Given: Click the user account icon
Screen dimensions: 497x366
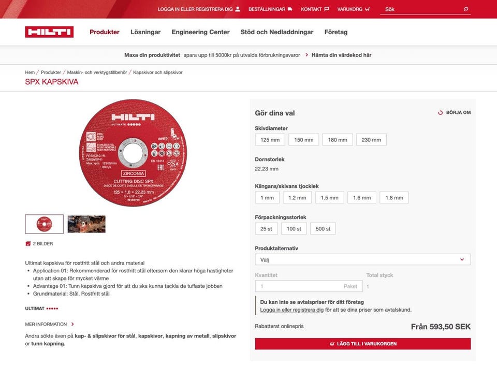Looking at the screenshot, I should 238,9.
